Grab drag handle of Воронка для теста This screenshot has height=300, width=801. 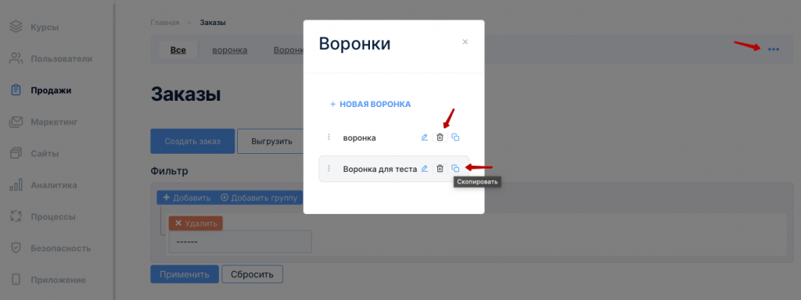click(x=329, y=169)
